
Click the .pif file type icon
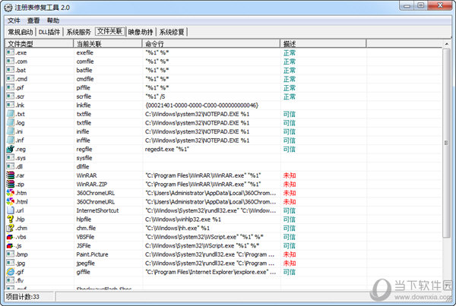click(11, 87)
